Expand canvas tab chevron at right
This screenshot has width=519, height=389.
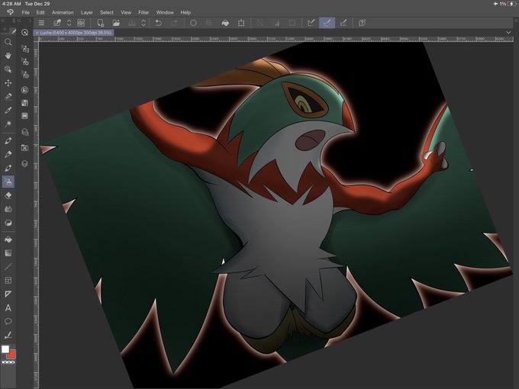pyautogui.click(x=508, y=32)
